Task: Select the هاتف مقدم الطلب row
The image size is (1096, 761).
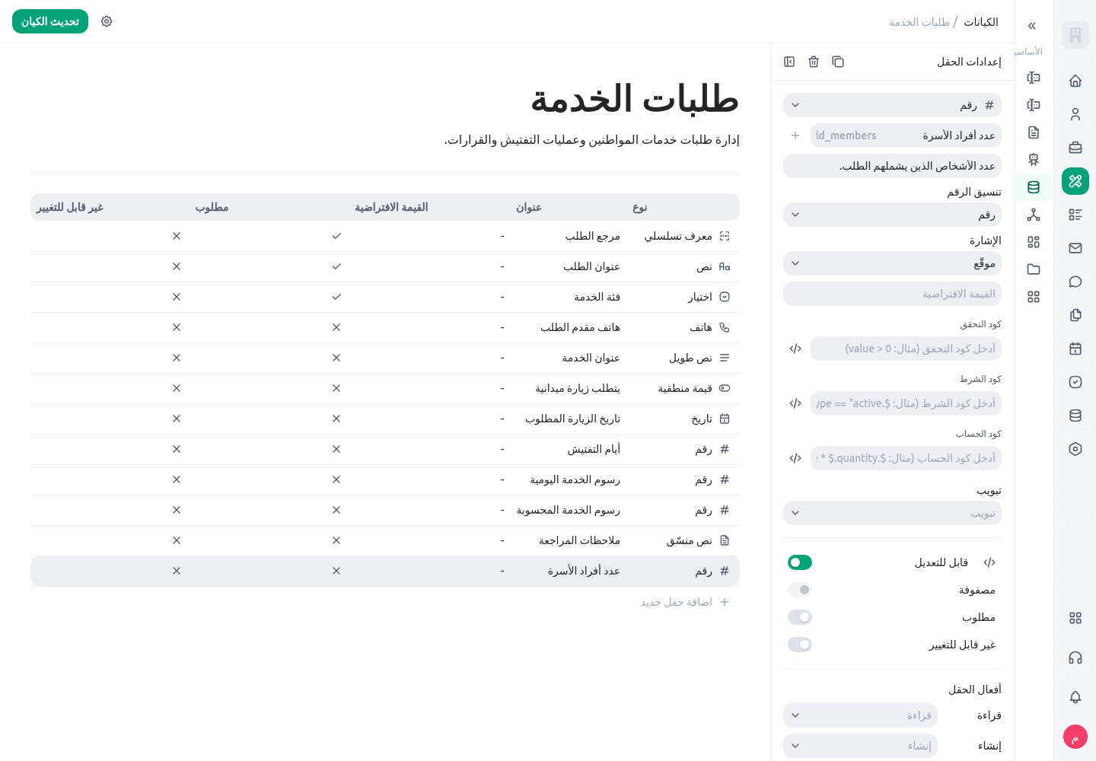Action: tap(385, 327)
